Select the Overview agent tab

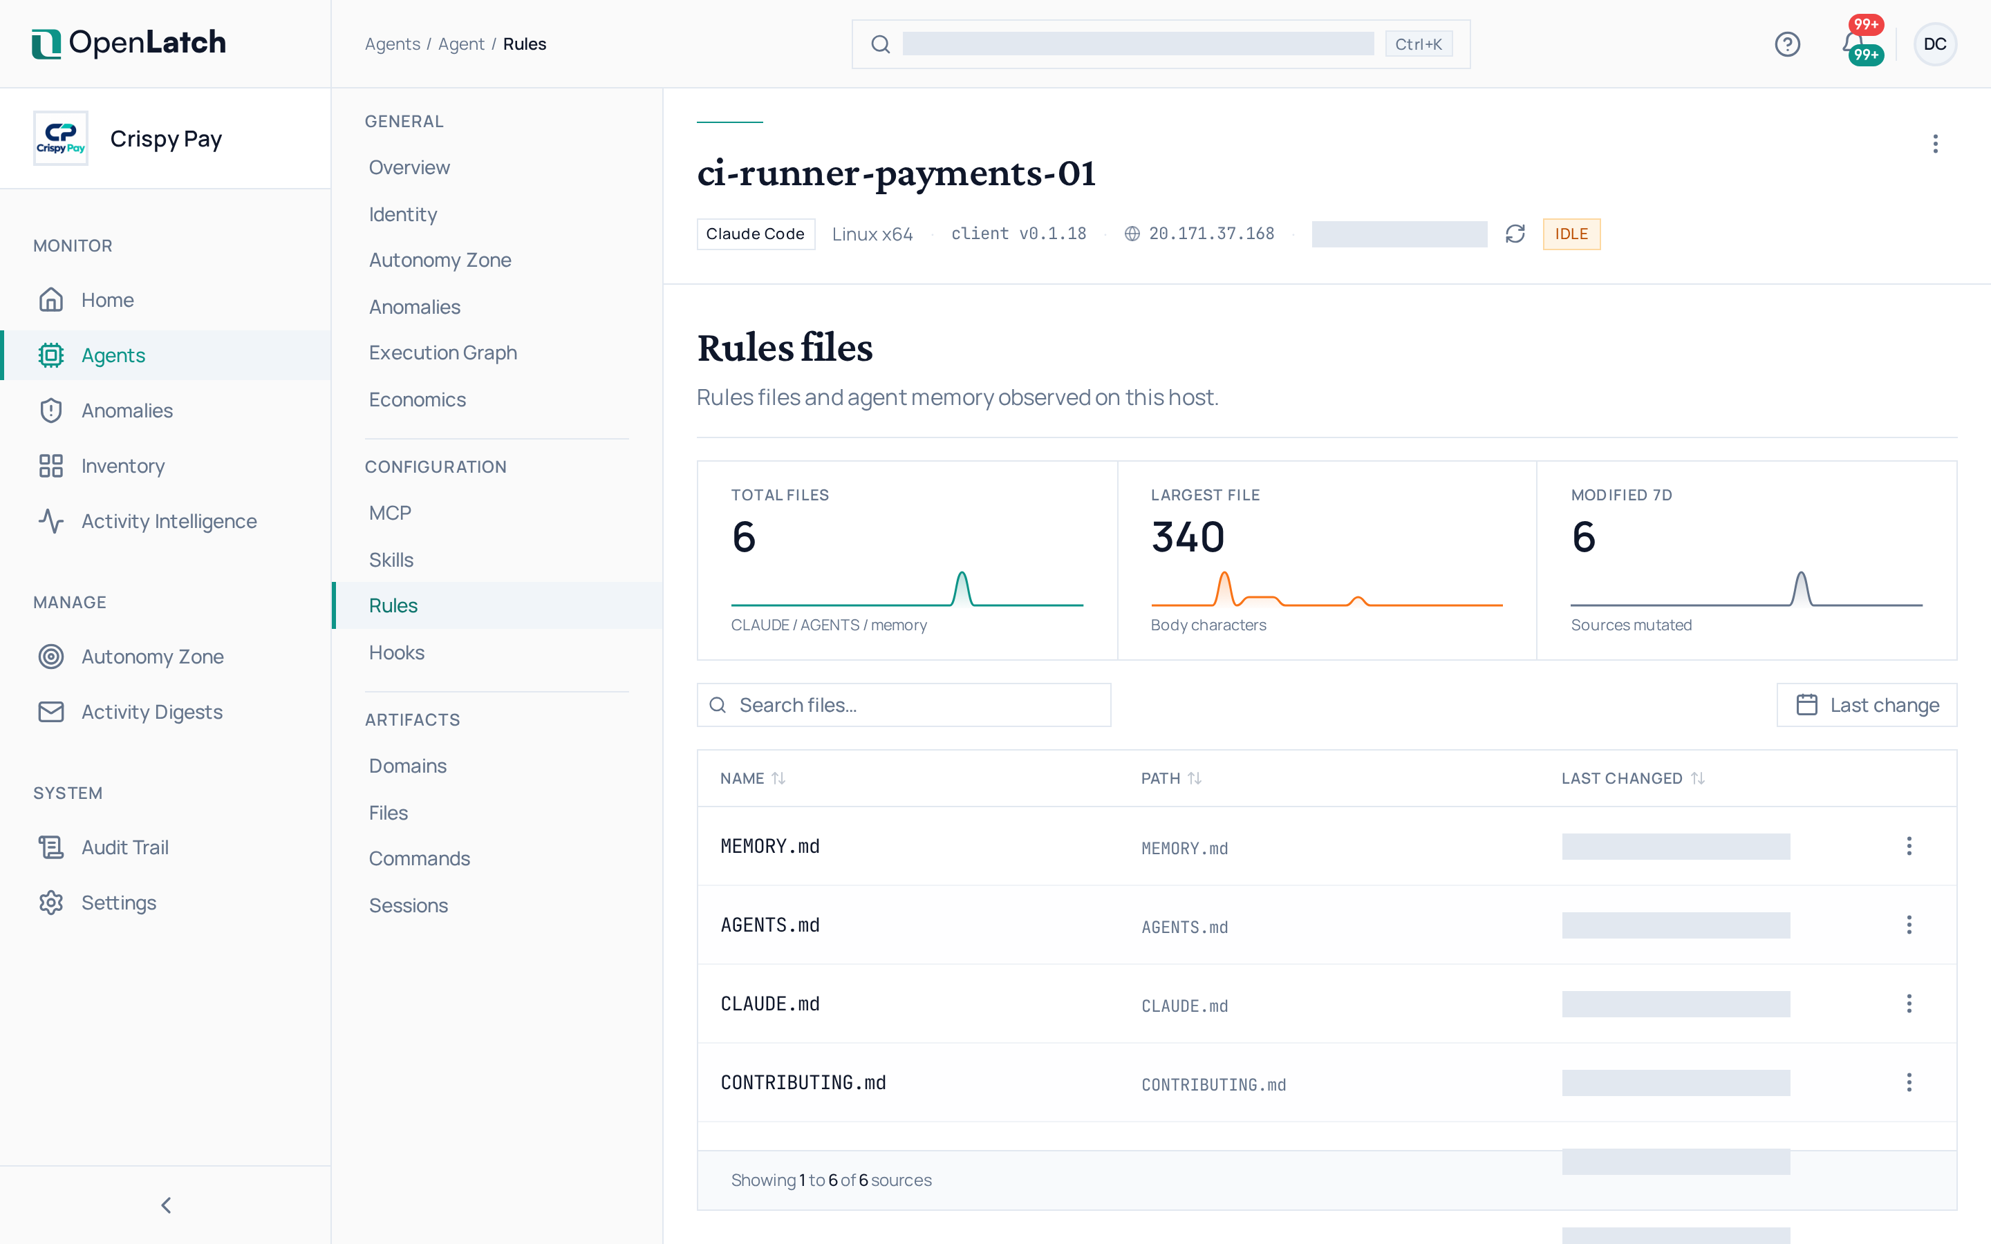tap(497, 167)
